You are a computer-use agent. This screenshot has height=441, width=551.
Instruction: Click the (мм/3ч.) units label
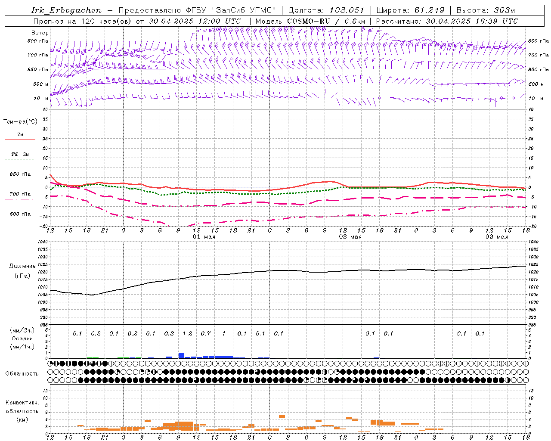pyautogui.click(x=22, y=330)
